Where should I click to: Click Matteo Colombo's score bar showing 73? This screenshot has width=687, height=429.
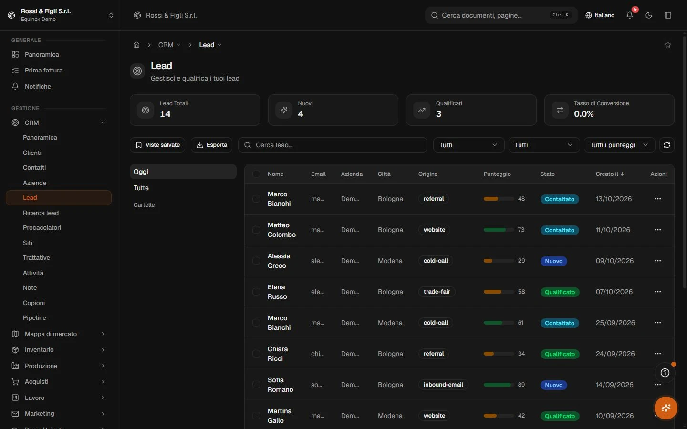tap(499, 230)
